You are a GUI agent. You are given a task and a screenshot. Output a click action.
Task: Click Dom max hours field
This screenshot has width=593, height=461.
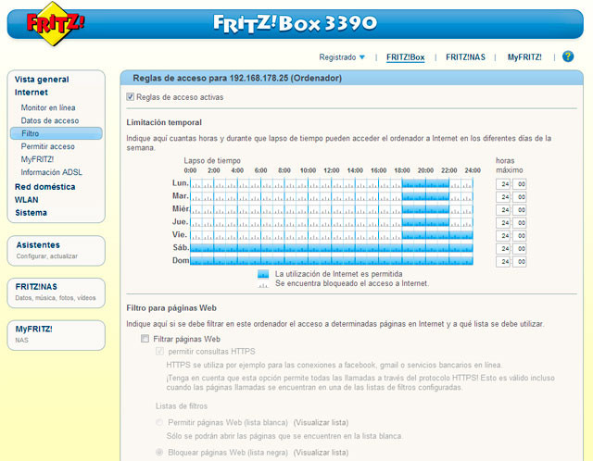(x=503, y=261)
